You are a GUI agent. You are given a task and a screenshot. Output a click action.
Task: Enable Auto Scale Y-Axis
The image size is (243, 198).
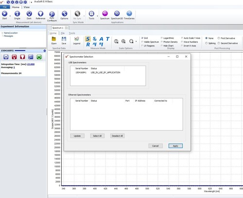coord(182,38)
